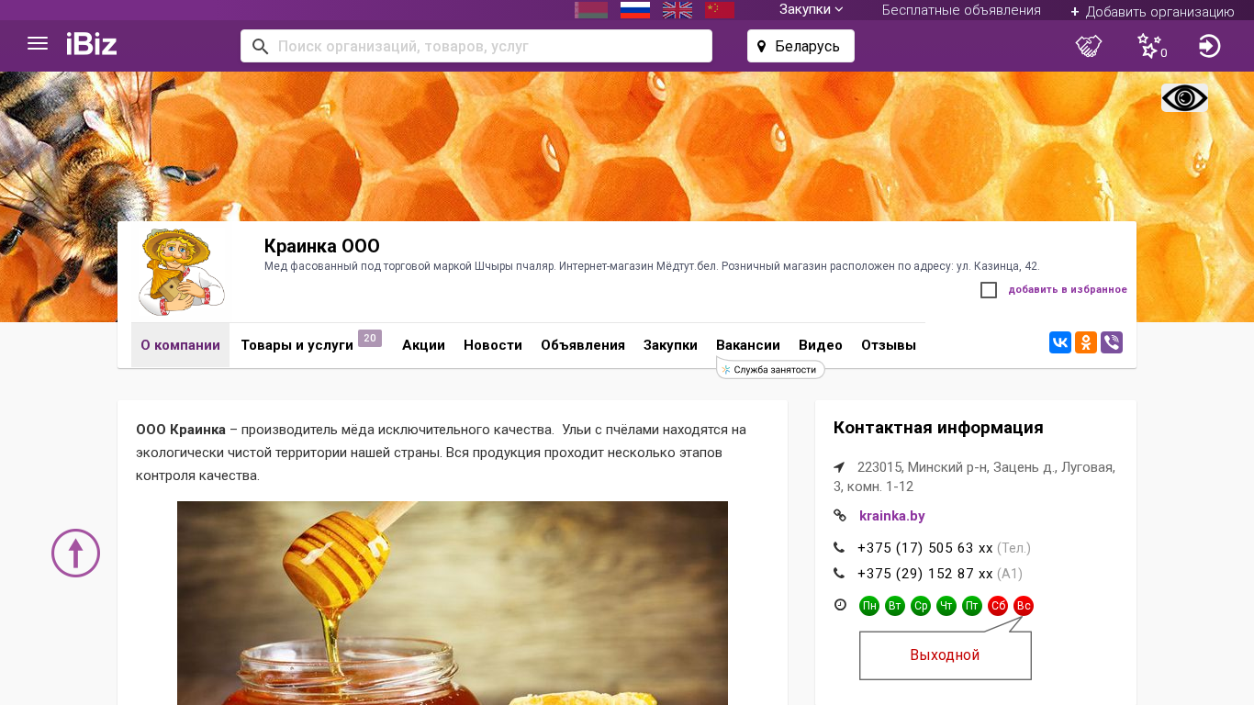Click the 'Выходной' schedule tooltip
1254x705 pixels.
946,655
